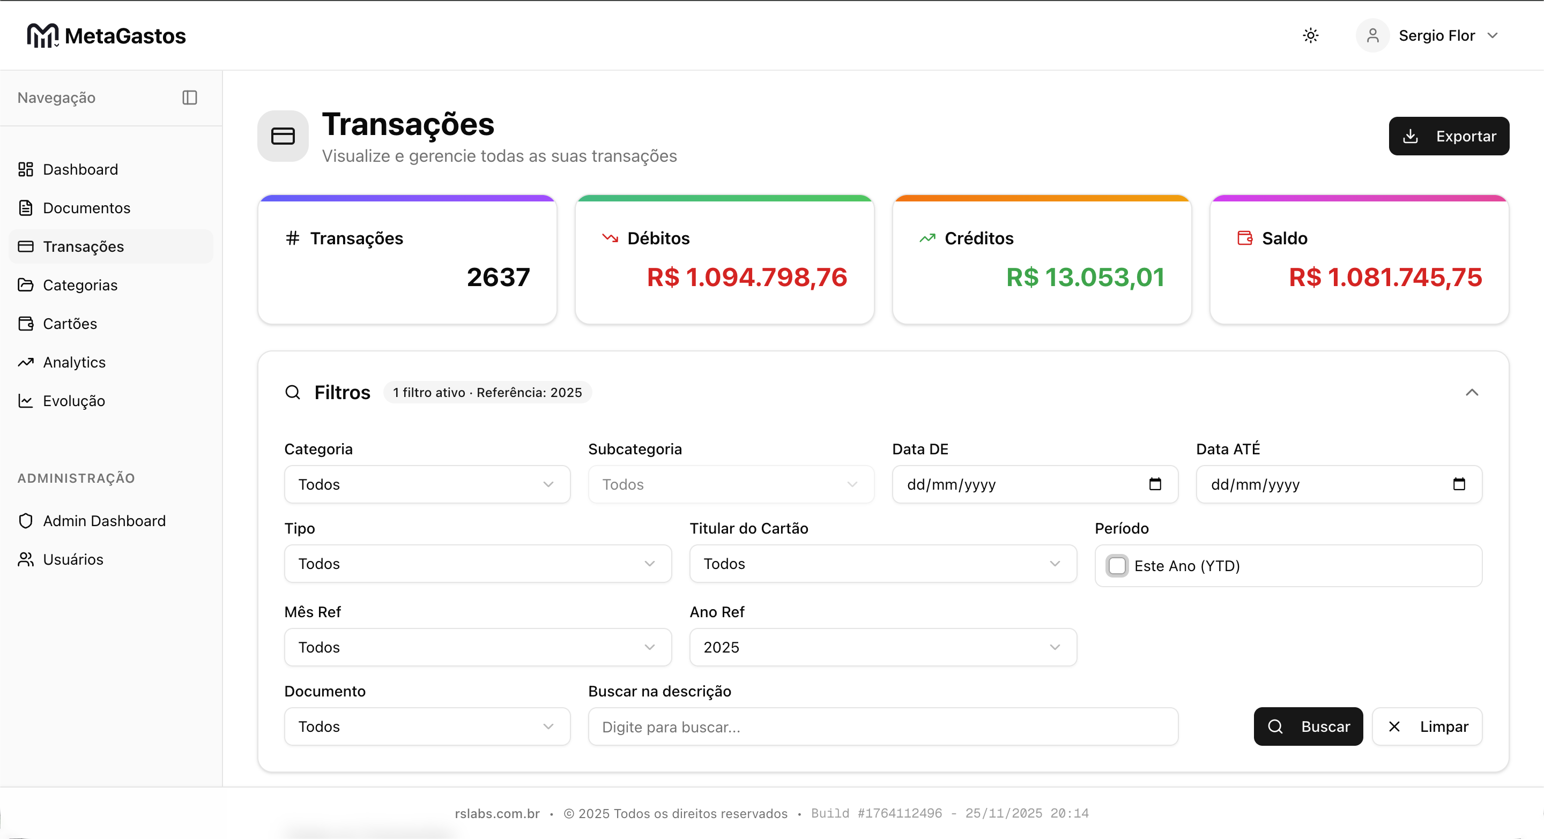Click the user avatar icon
This screenshot has height=839, width=1544.
tap(1372, 35)
